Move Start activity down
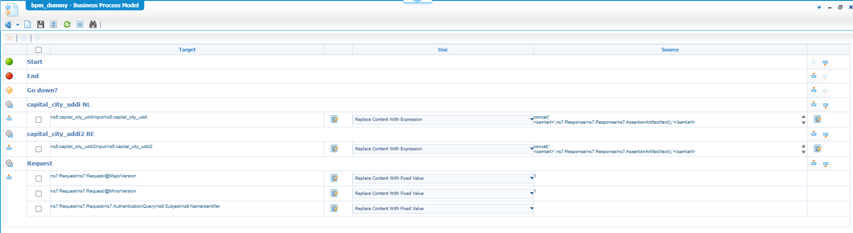The height and width of the screenshot is (233, 853). pos(825,63)
